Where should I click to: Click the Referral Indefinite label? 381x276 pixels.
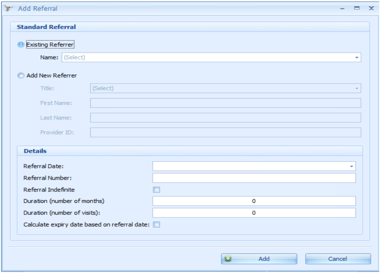49,190
